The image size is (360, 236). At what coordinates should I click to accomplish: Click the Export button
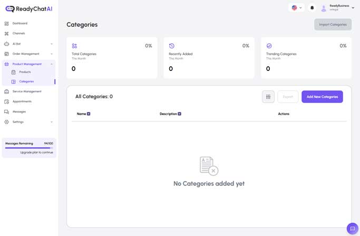[288, 97]
